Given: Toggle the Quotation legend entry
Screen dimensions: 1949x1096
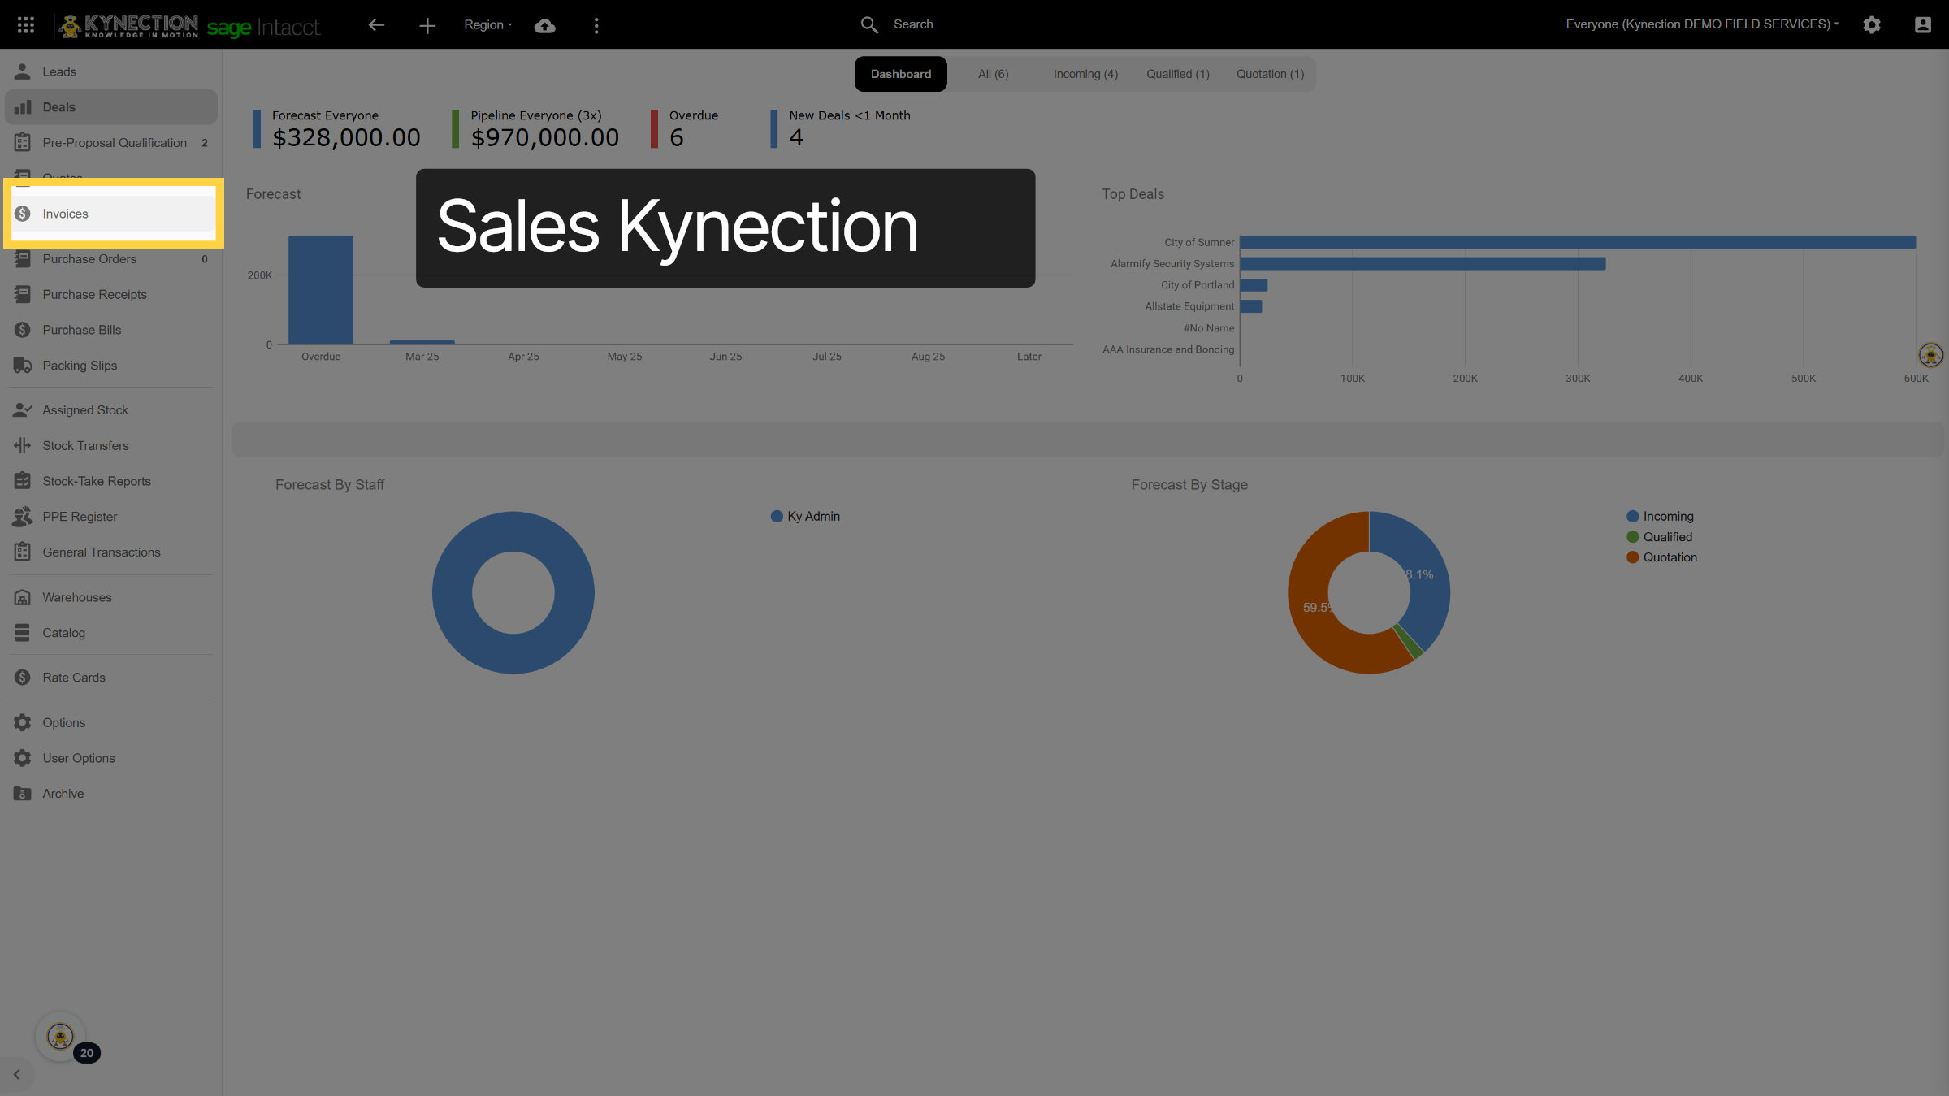Looking at the screenshot, I should click(1662, 557).
